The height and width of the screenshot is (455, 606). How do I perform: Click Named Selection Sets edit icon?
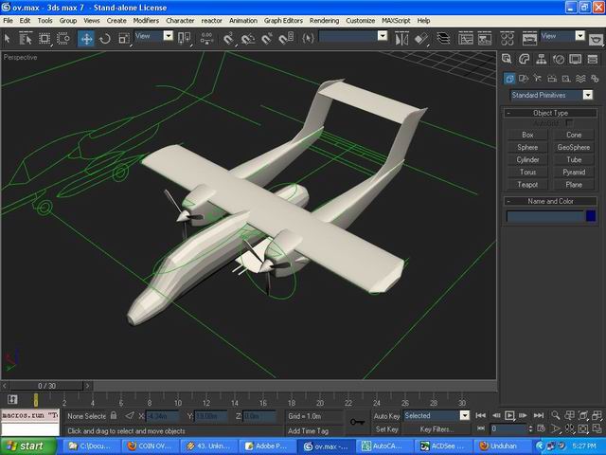pos(308,38)
